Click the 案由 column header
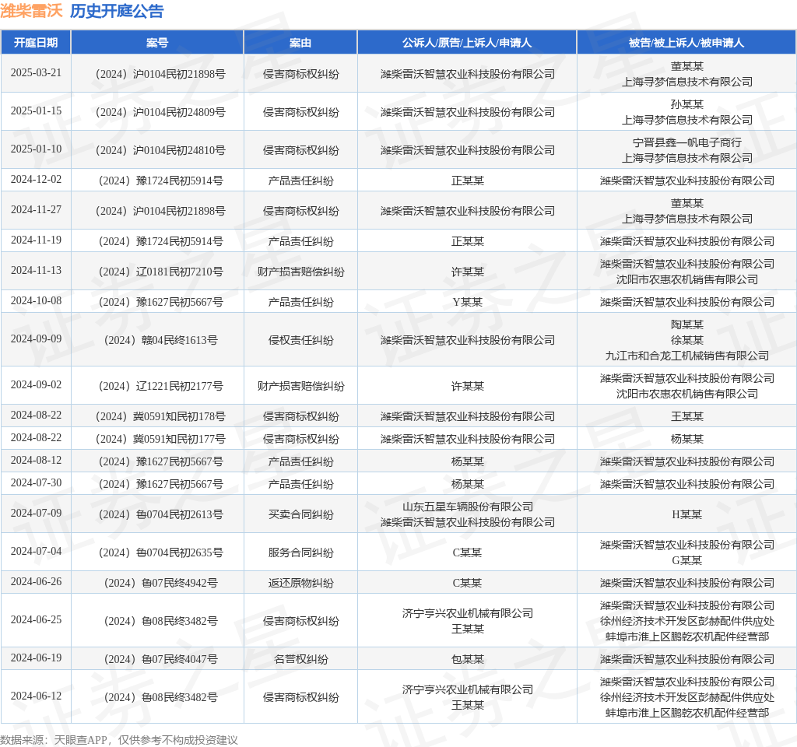Screen dimensions: 797x747 [300, 43]
